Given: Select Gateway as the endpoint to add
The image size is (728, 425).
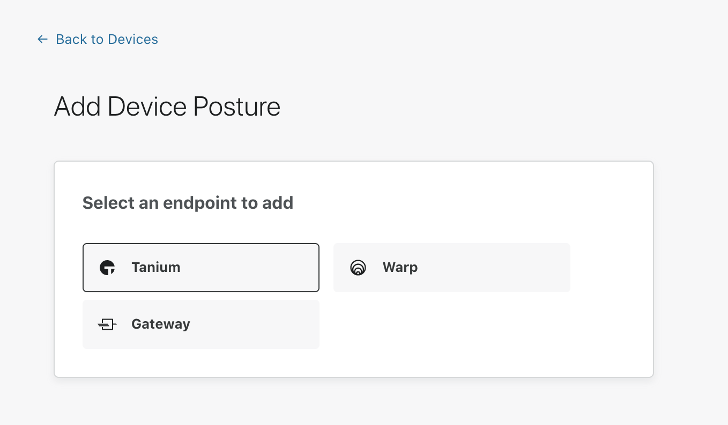Looking at the screenshot, I should click(200, 324).
